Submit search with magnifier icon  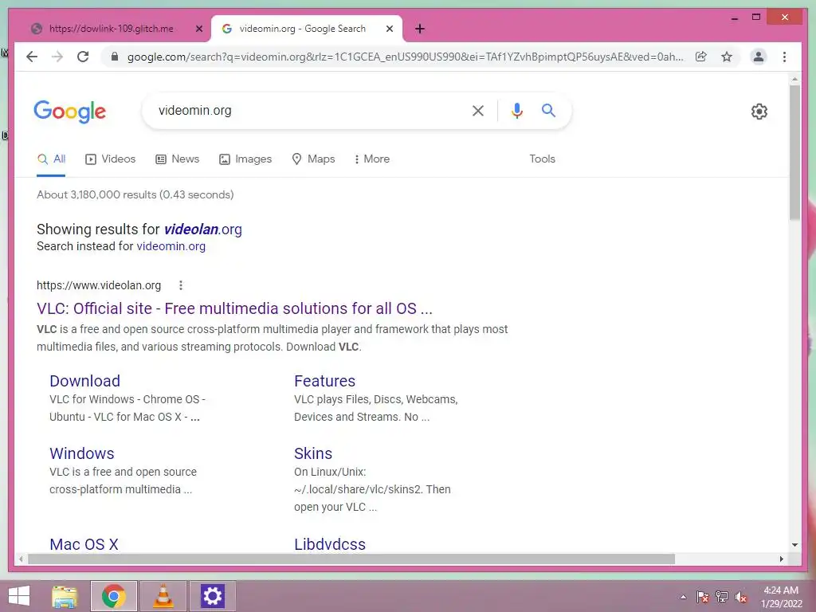coord(548,110)
